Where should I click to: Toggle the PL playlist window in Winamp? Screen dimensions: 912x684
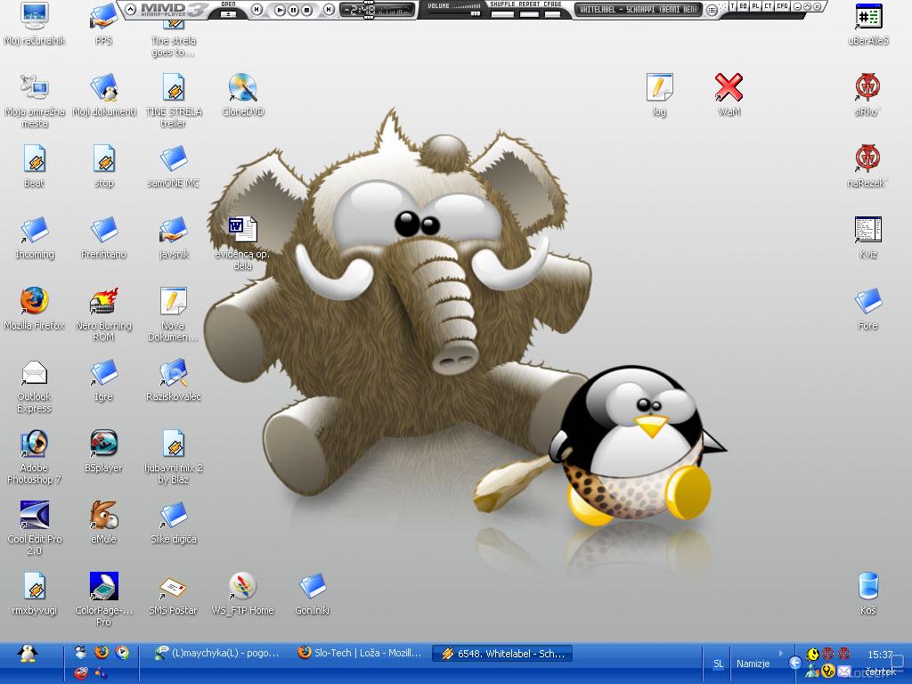(x=755, y=6)
